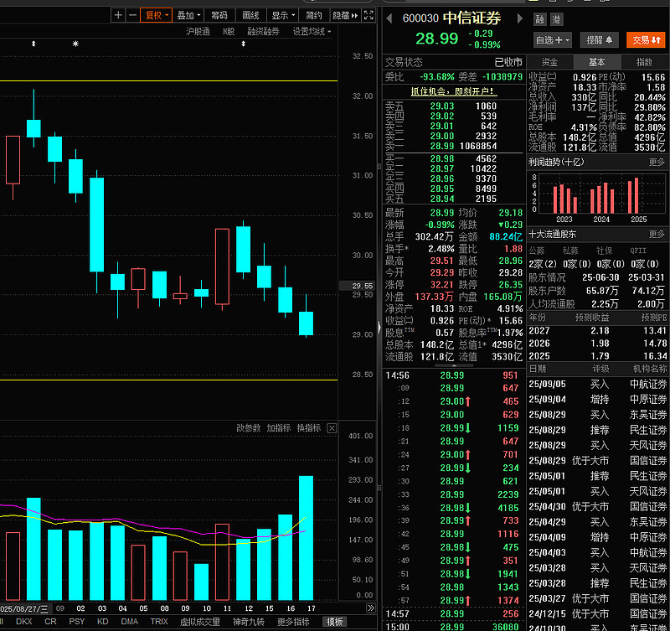The image size is (670, 631).
Task: Toggle the H股 option
Action: point(229,31)
